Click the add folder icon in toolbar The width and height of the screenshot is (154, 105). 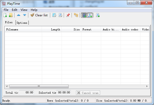click(x=11, y=15)
